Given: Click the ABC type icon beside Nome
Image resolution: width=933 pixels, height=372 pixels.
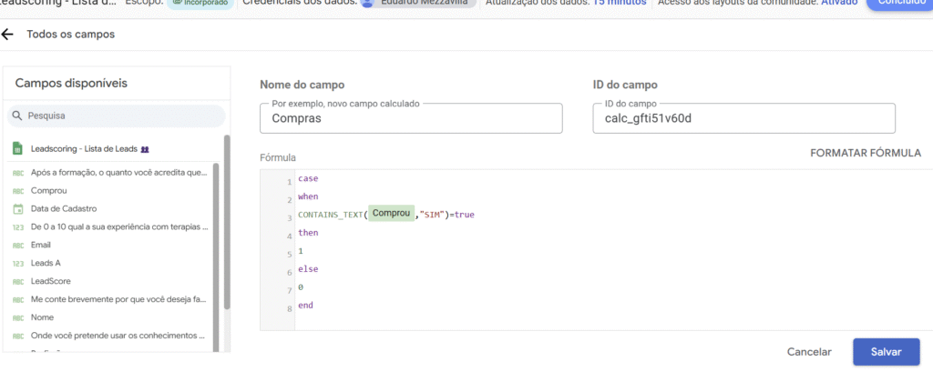Looking at the screenshot, I should click(x=17, y=317).
